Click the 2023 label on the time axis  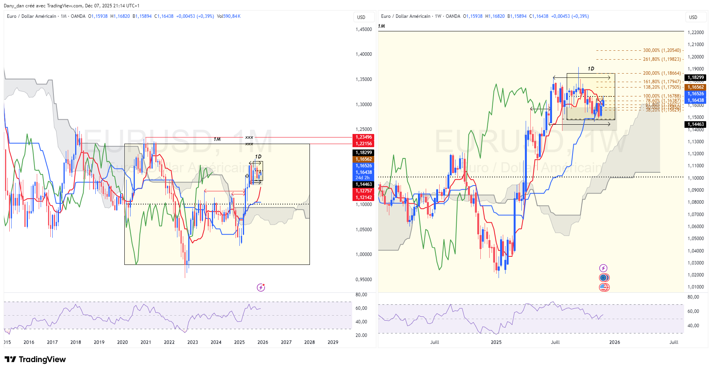point(193,342)
